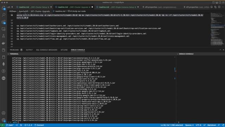Select the DEBUG CONSOLE panel tab
225x127 pixels.
[78, 50]
